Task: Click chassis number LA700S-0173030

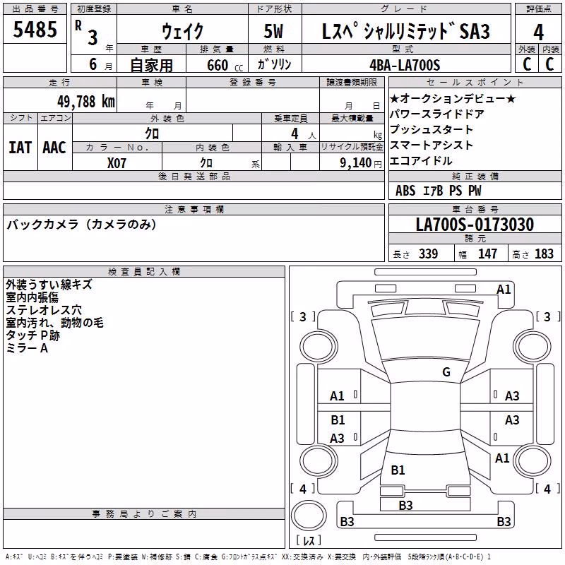Action: pos(475,225)
